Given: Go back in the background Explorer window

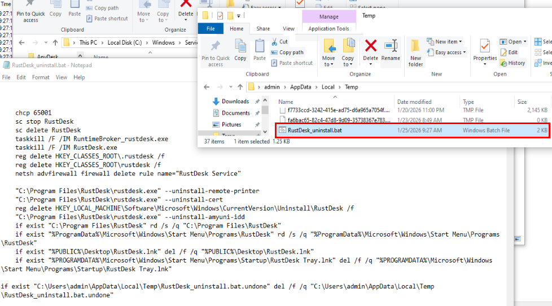Looking at the screenshot, I should point(22,42).
